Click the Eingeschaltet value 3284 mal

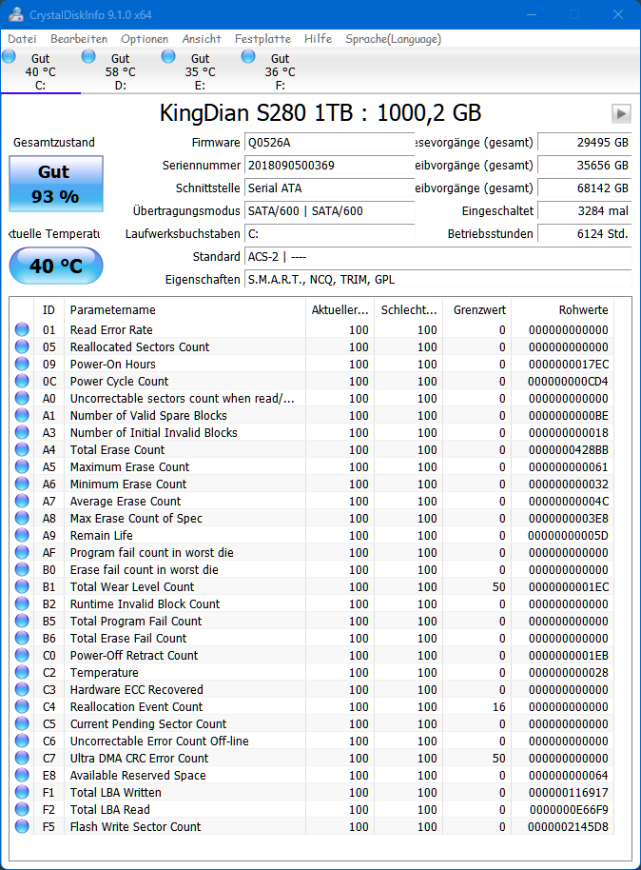click(585, 211)
